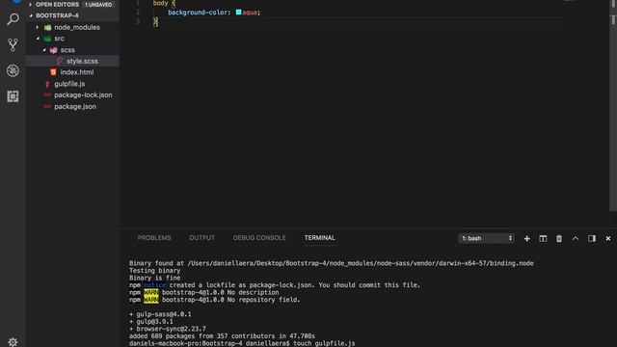Screen dimensions: 617x347
Task: Add a new terminal with plus icon
Action: pos(527,238)
